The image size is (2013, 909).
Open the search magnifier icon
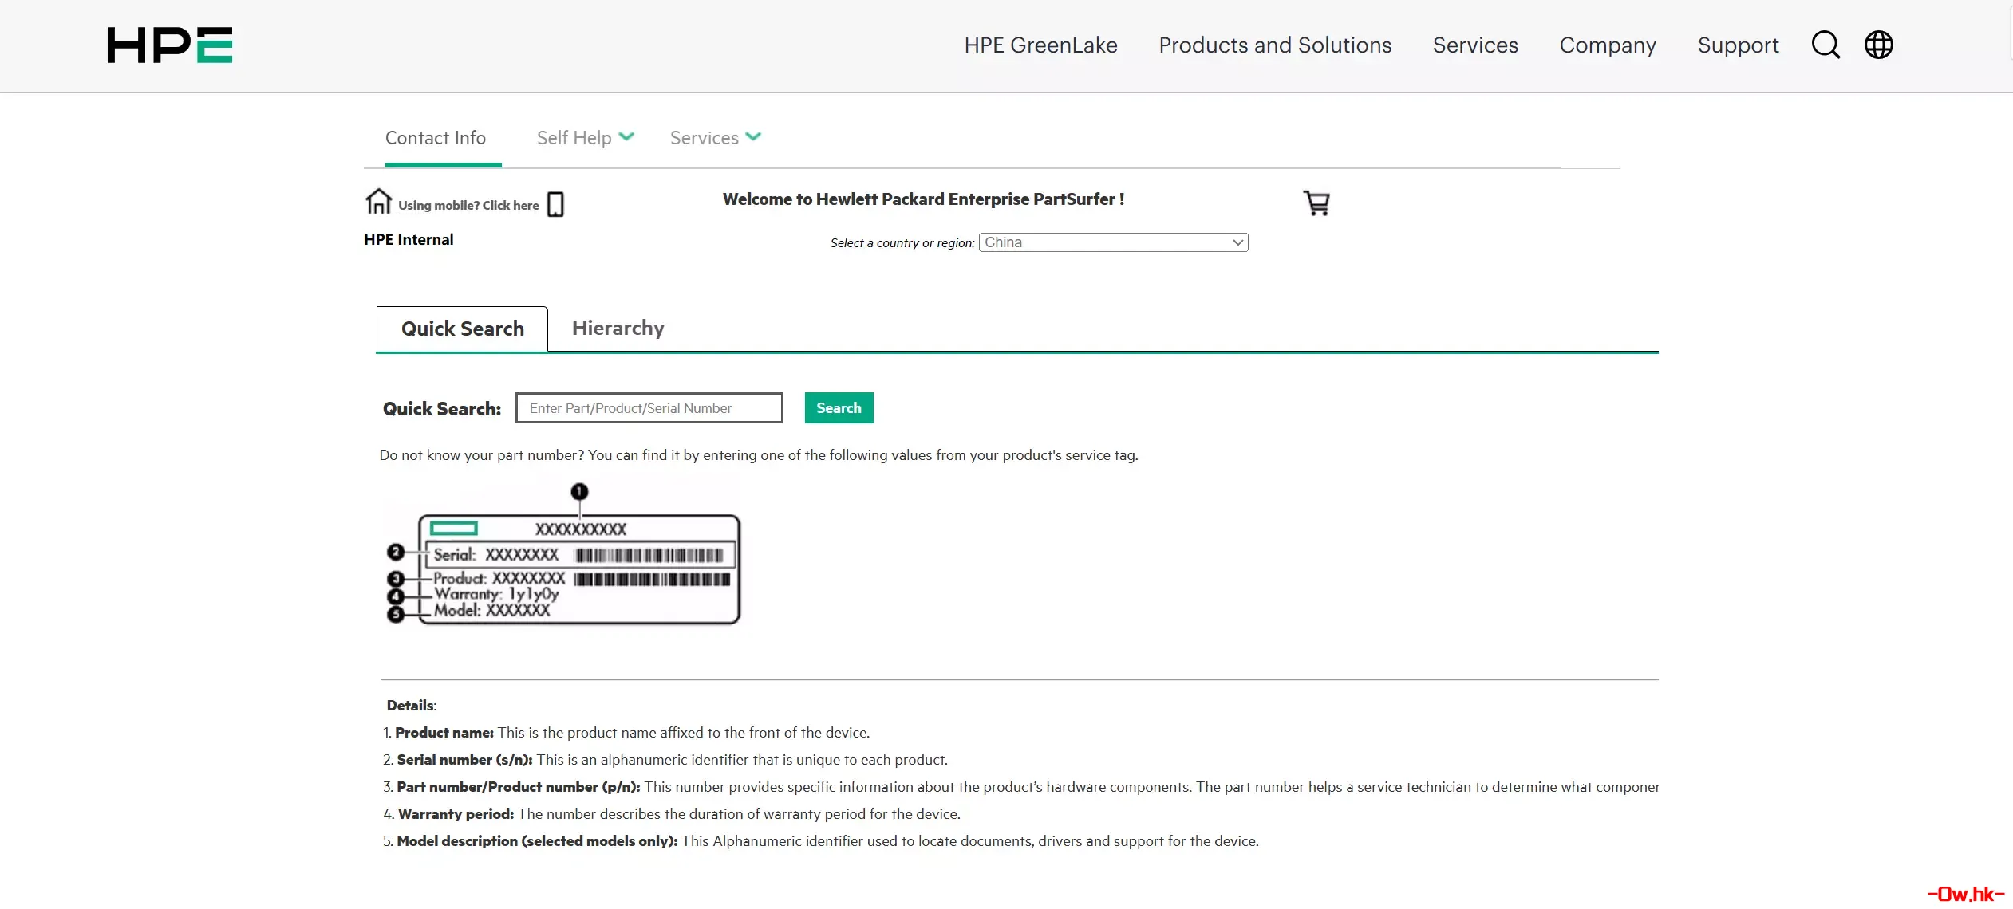click(1826, 45)
